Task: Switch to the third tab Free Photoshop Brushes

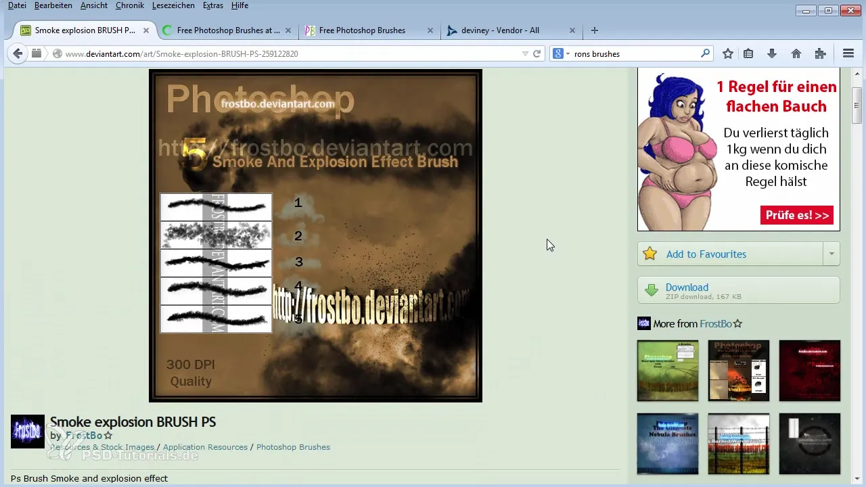Action: pyautogui.click(x=369, y=30)
